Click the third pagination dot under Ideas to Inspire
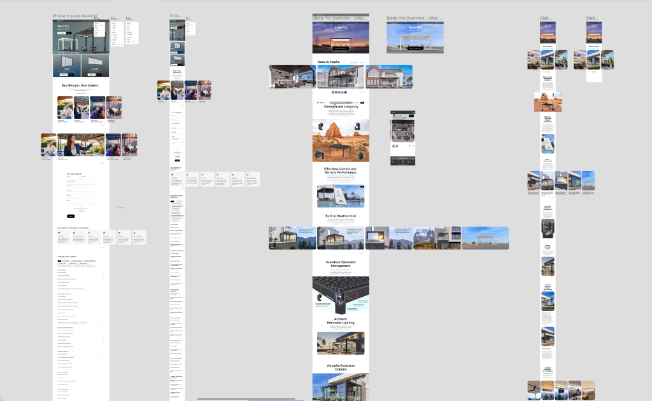Viewport: 652px width, 401px height. tap(339, 92)
